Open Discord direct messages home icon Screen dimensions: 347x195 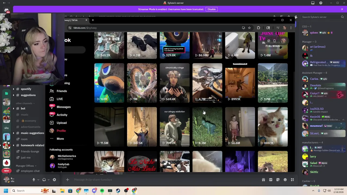pyautogui.click(x=7, y=11)
